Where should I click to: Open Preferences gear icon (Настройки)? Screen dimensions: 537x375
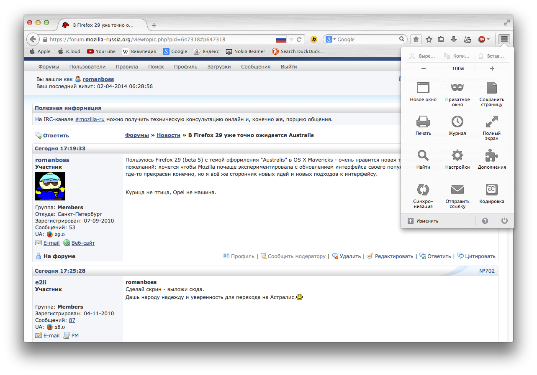tap(457, 155)
